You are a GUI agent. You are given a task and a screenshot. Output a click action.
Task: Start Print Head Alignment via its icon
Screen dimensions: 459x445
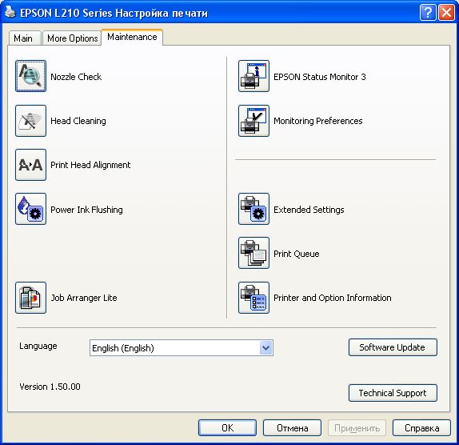tap(30, 165)
